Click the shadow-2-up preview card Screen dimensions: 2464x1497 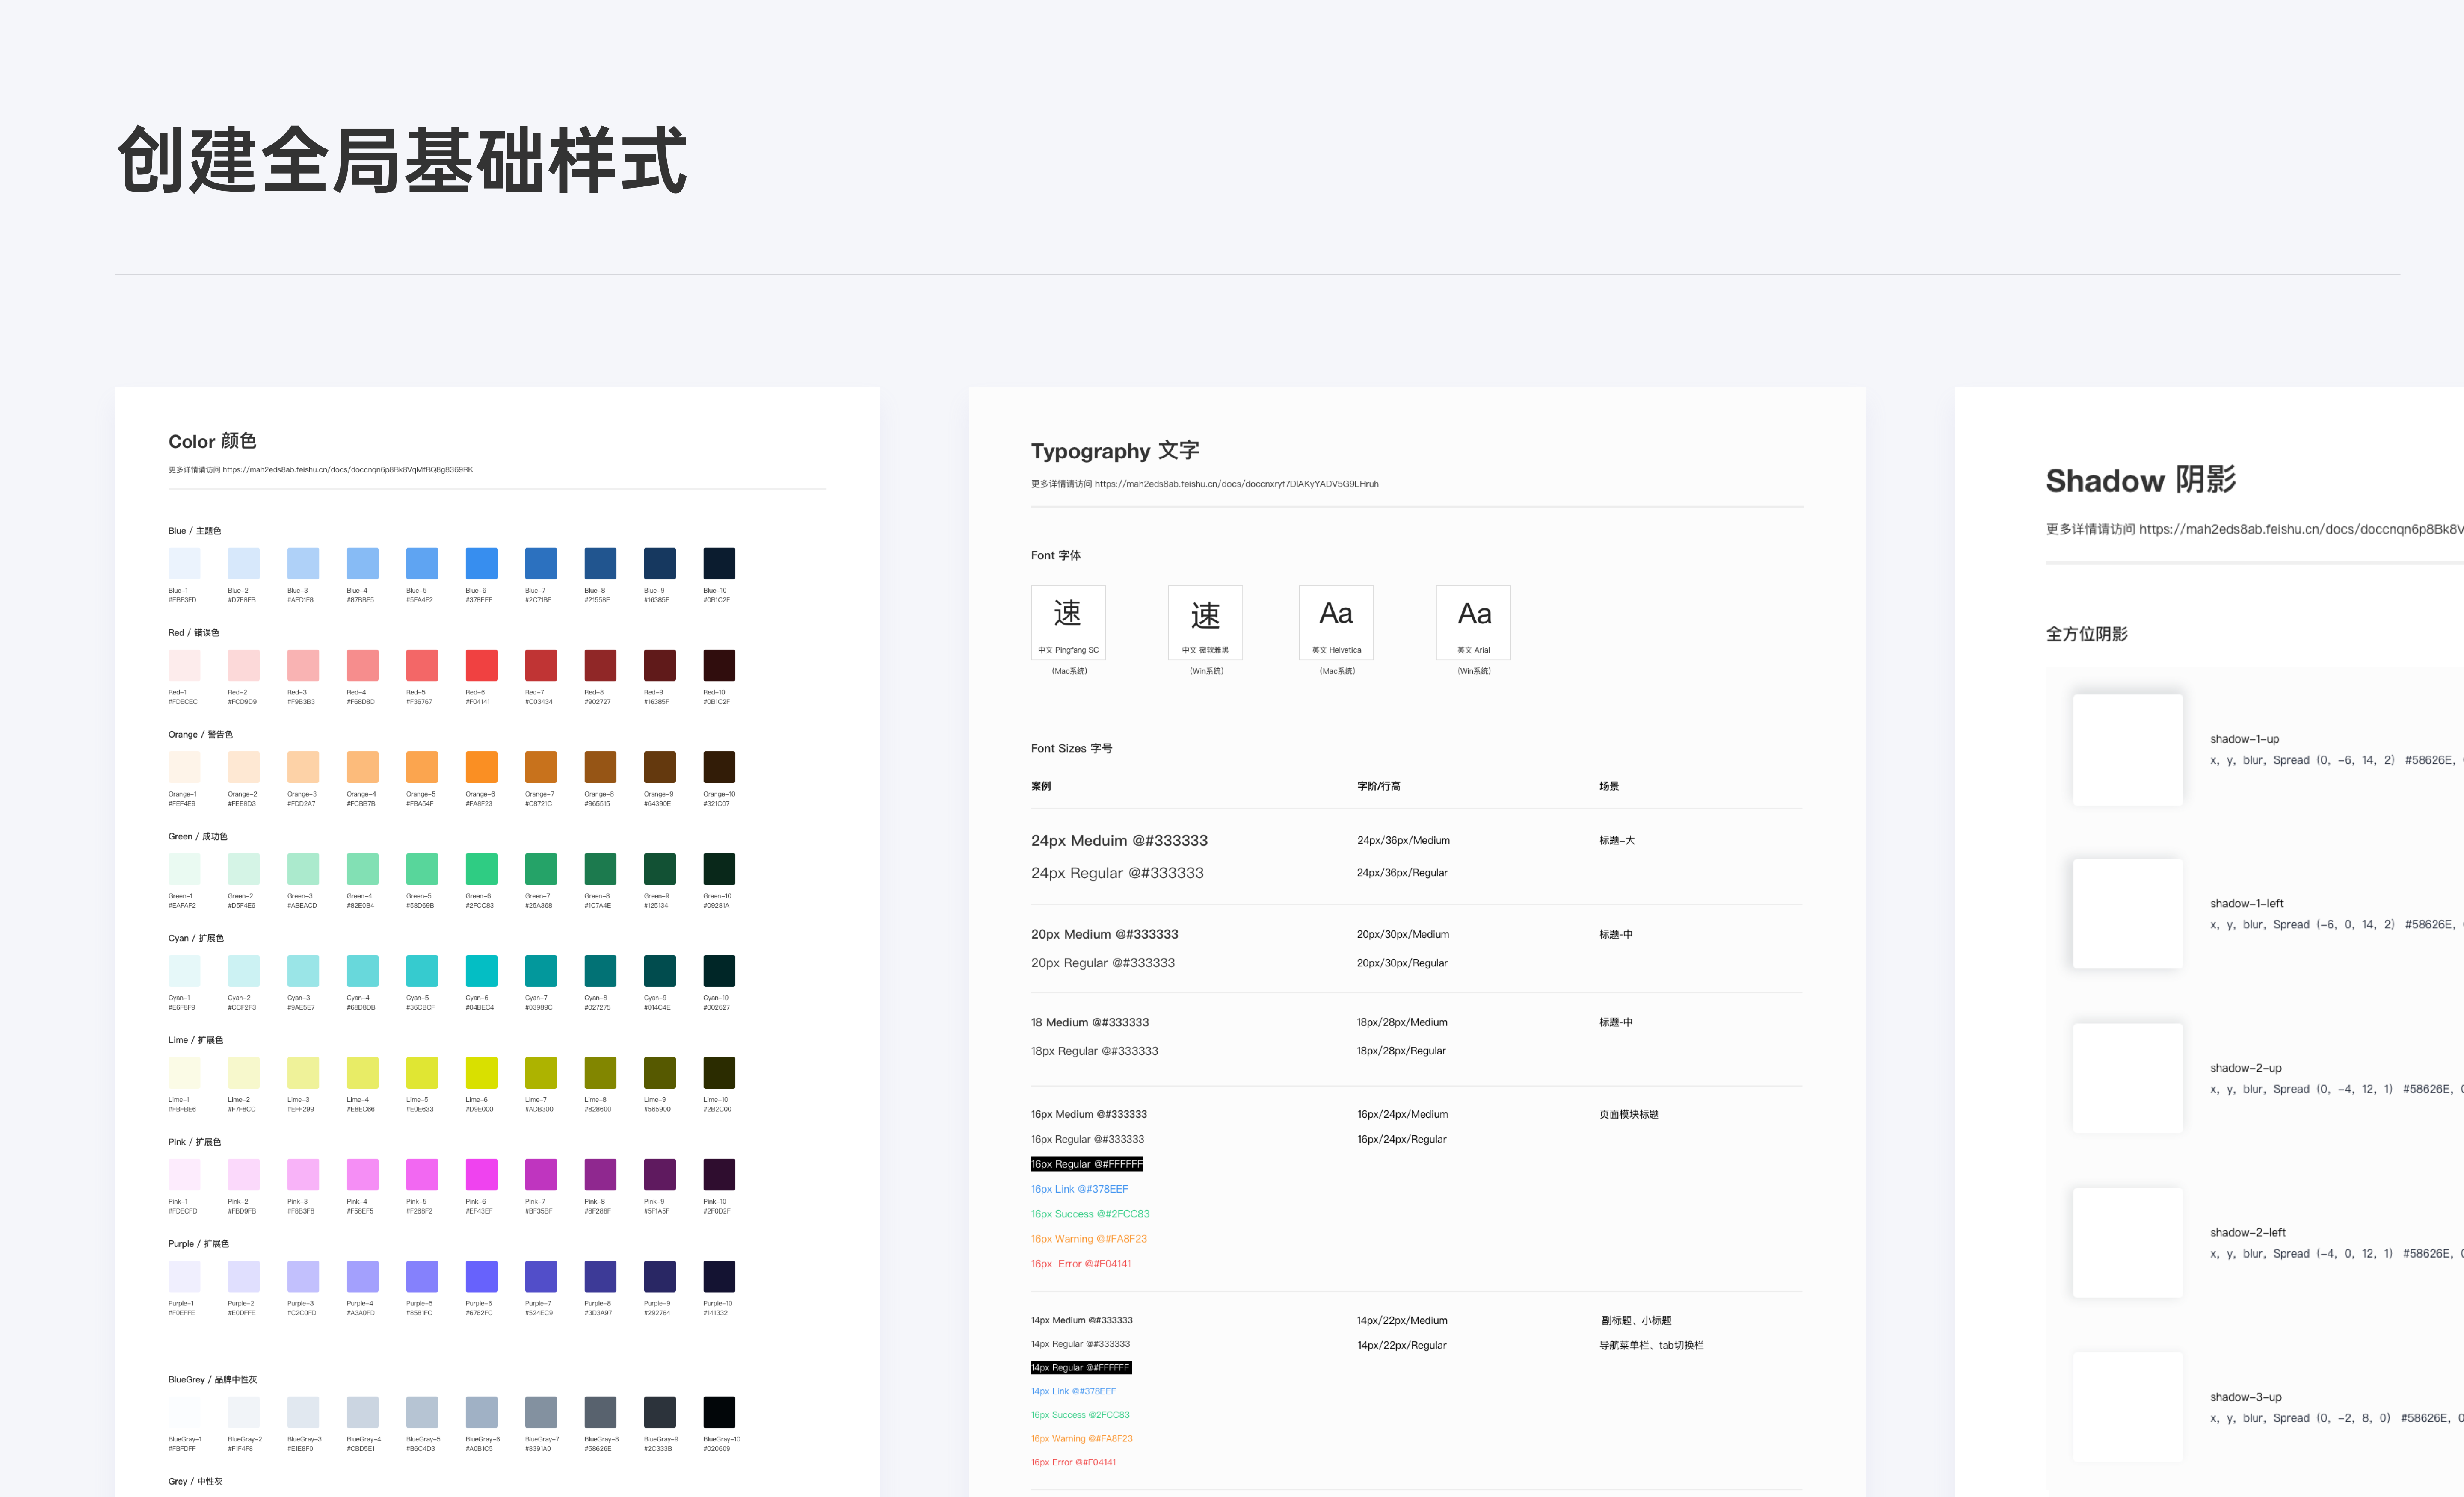(2128, 1078)
